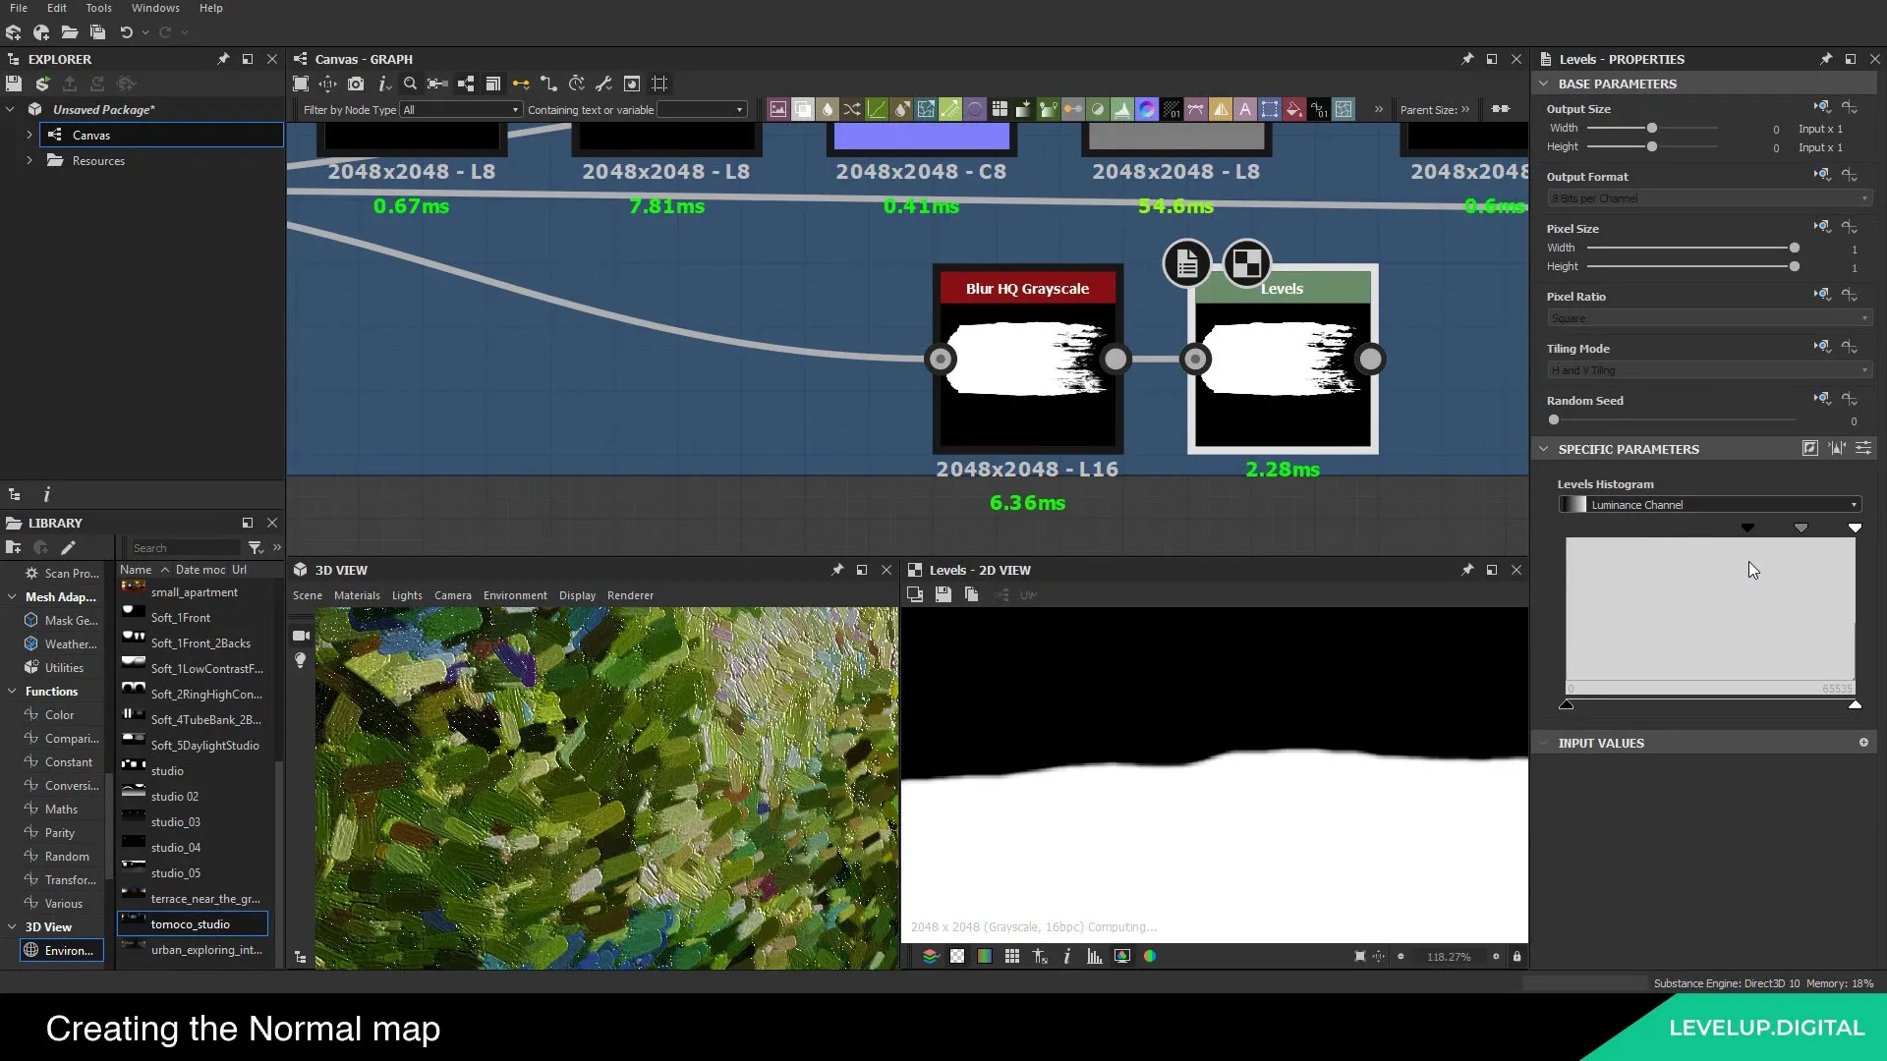Select the Blend node icon in the node toolbar
The width and height of the screenshot is (1887, 1061).
pos(803,109)
